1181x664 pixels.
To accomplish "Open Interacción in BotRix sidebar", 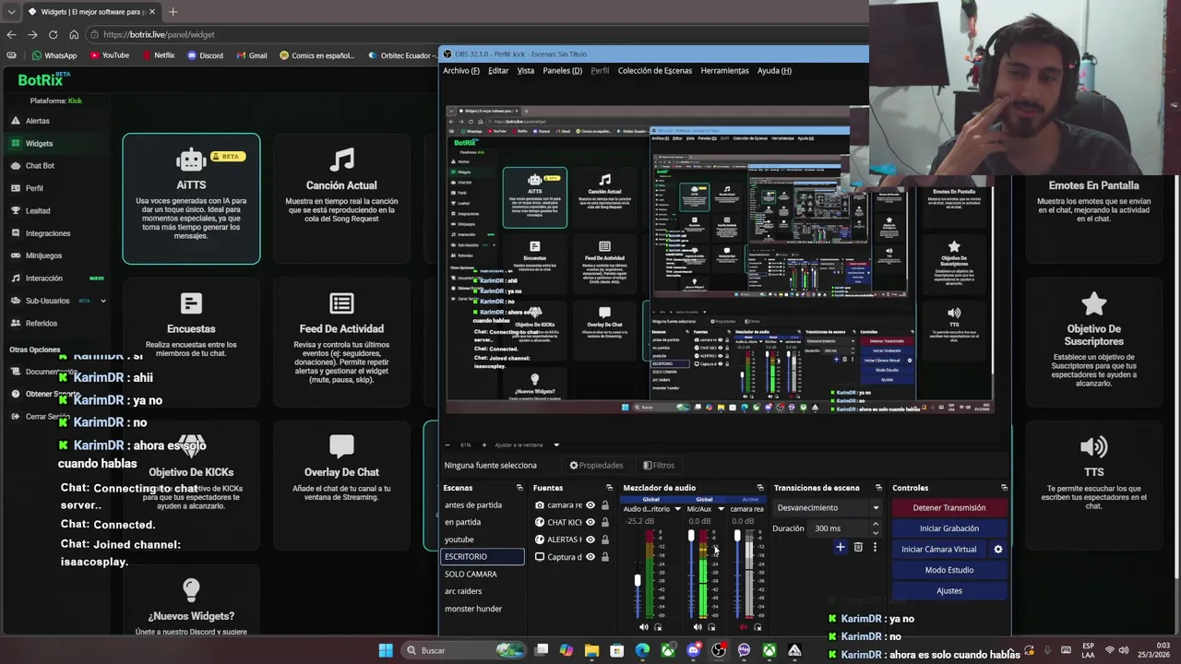I will 43,279.
